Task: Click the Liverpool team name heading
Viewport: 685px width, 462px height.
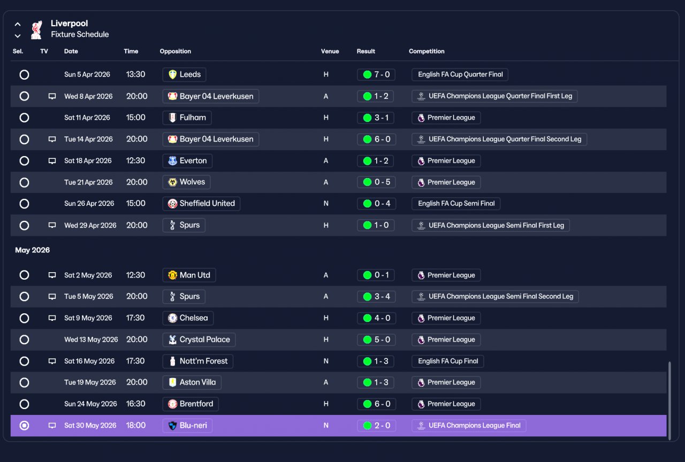Action: click(70, 24)
